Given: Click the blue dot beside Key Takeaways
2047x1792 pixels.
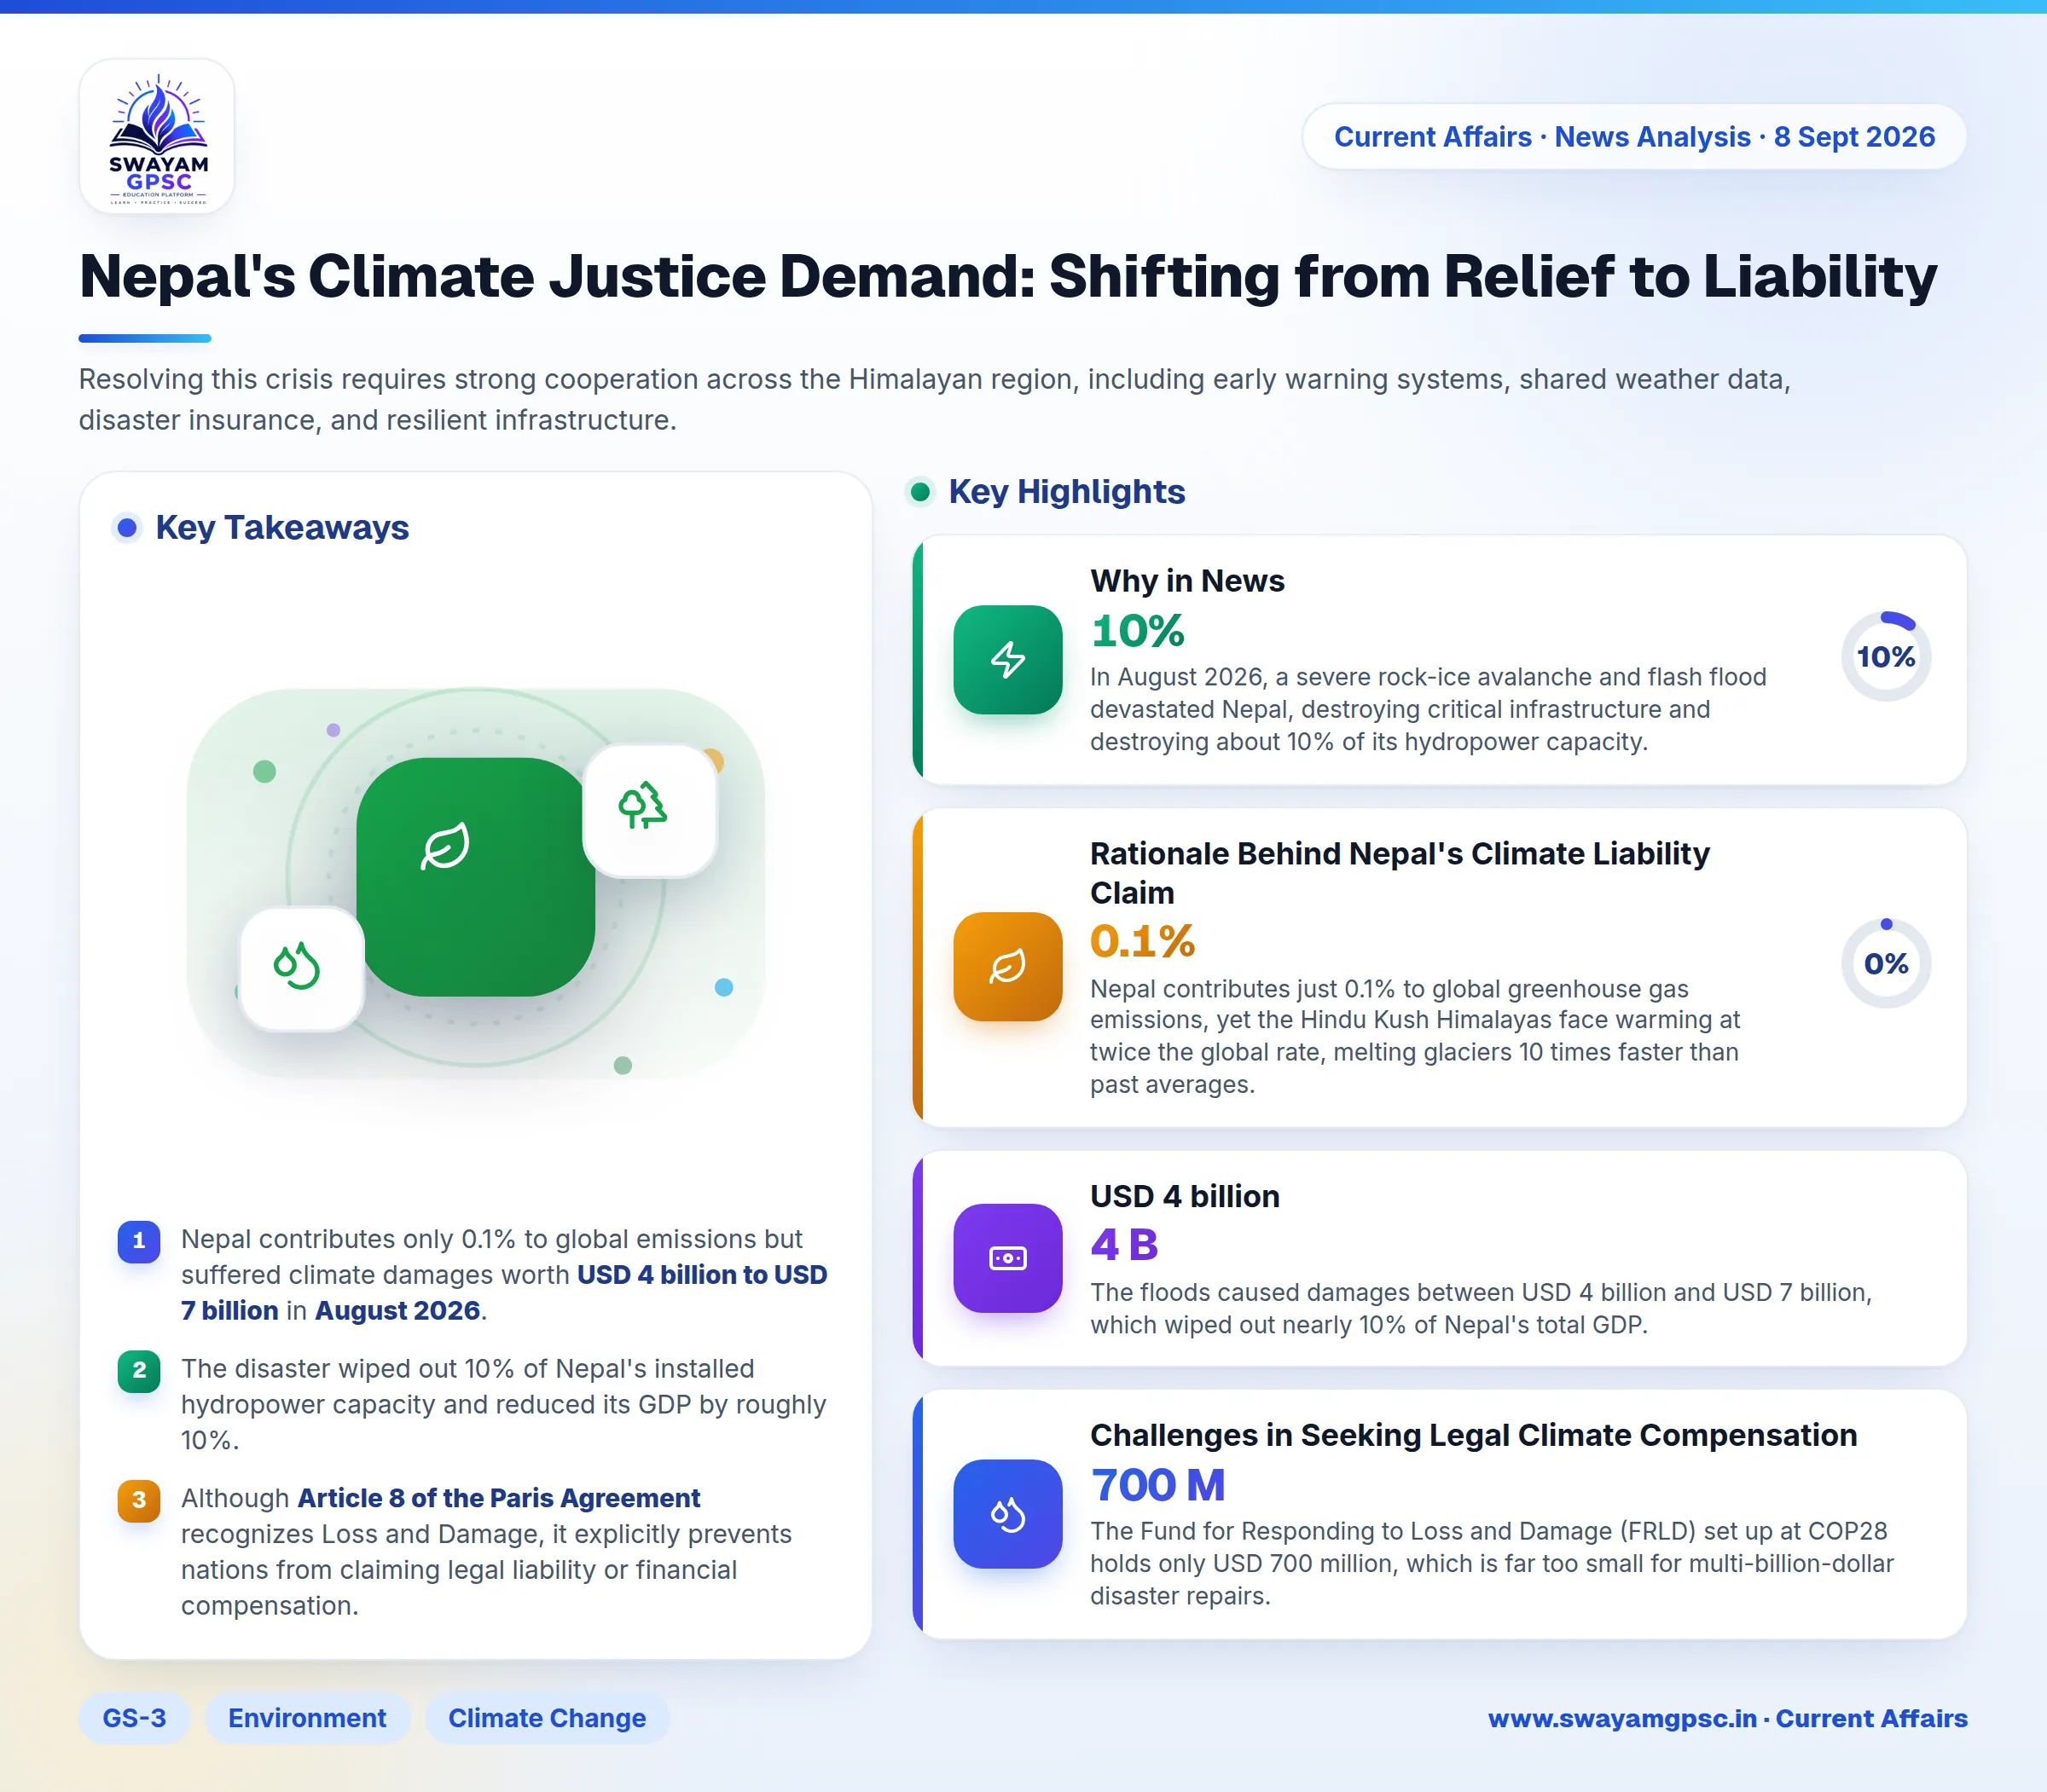Looking at the screenshot, I should click(x=127, y=527).
